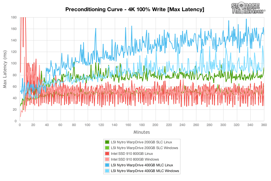Click the 340 x-axis minutes label

pos(250,125)
